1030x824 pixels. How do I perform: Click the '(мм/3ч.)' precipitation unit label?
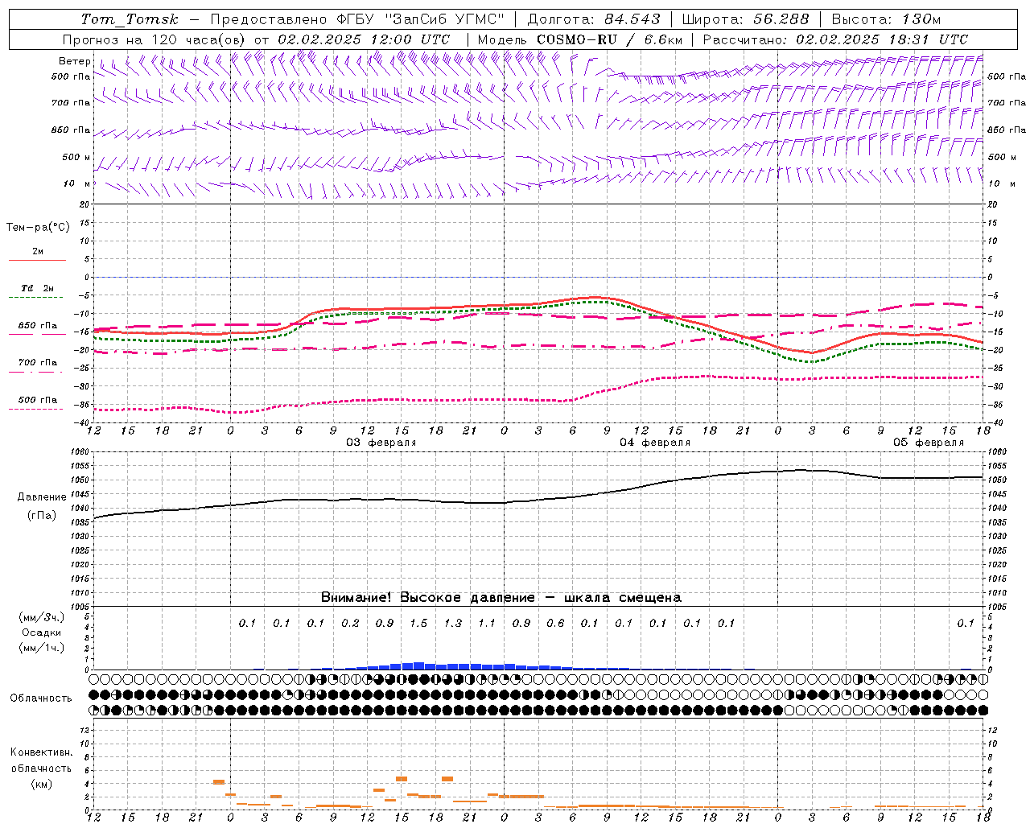(42, 617)
